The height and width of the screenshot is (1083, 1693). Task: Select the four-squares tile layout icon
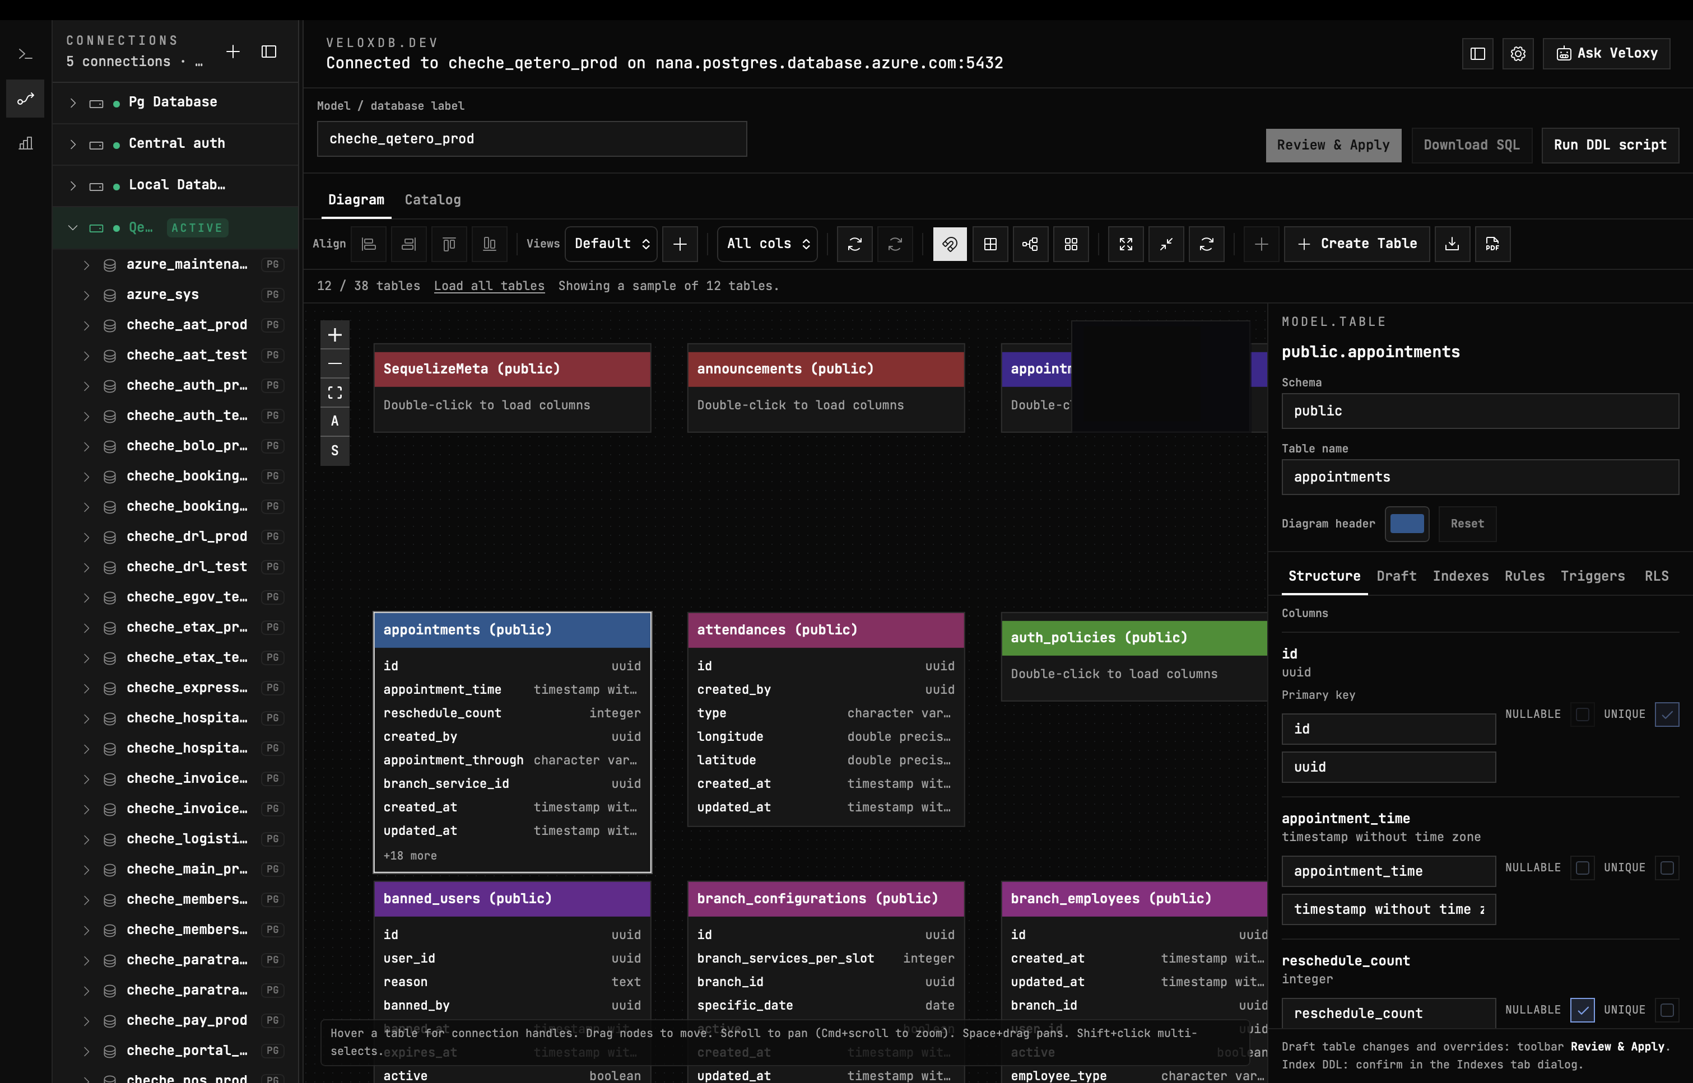pyautogui.click(x=1071, y=244)
